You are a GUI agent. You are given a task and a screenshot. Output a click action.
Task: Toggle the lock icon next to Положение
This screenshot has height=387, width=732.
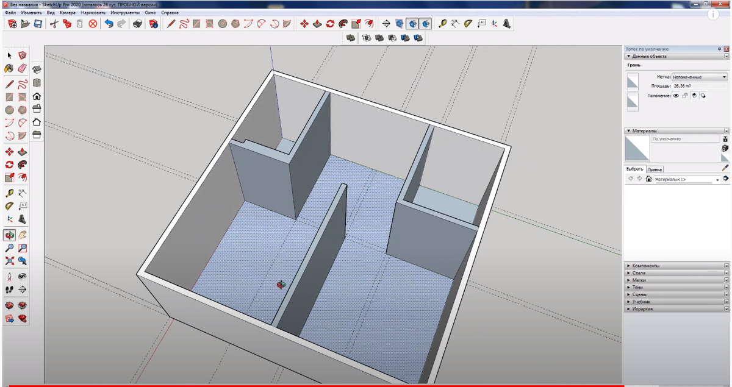(x=685, y=96)
